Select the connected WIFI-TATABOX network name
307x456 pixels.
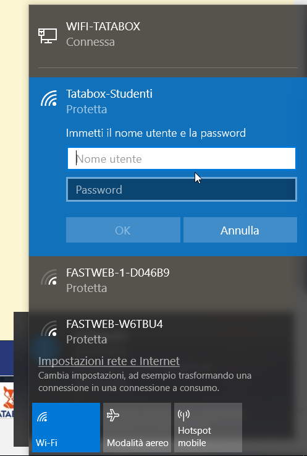point(103,27)
